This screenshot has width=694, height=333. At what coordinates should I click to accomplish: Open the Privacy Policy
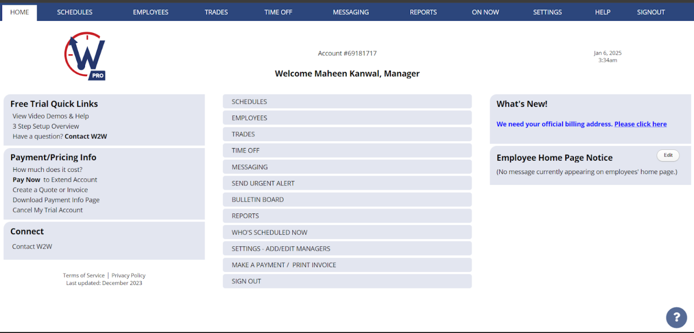[x=128, y=275]
